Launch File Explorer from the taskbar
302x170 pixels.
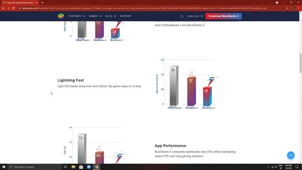74,167
